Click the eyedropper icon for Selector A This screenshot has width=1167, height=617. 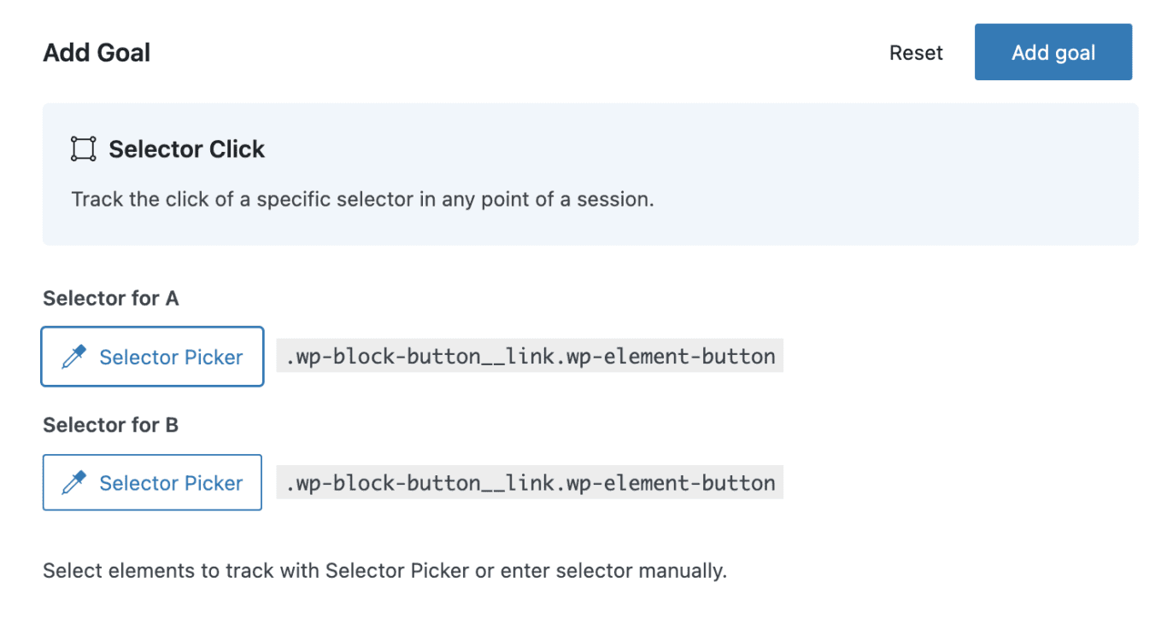[x=74, y=357]
